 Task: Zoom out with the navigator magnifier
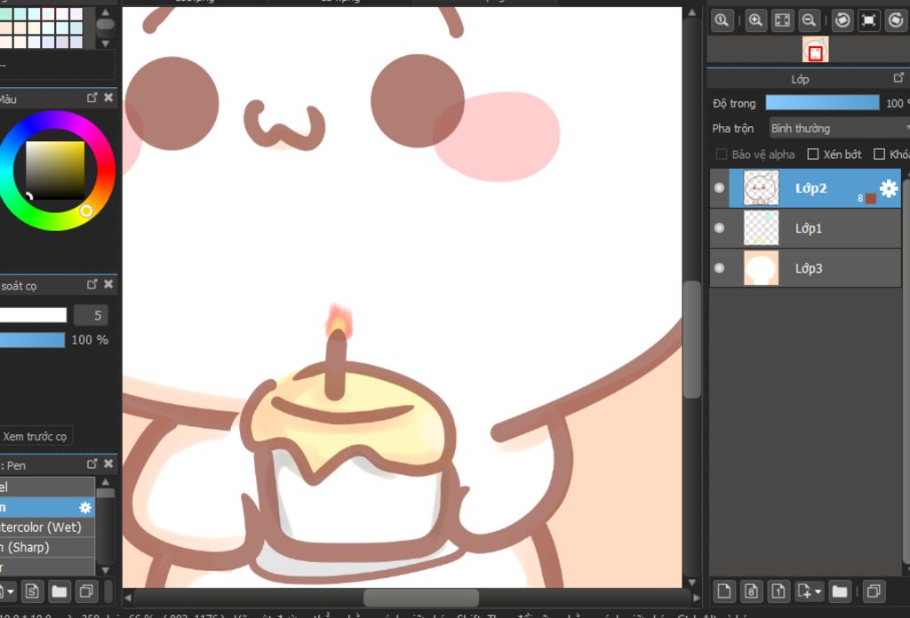coord(809,21)
